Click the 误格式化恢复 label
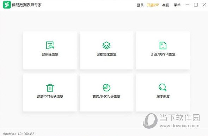This screenshot has height=136, width=208. (x=106, y=54)
